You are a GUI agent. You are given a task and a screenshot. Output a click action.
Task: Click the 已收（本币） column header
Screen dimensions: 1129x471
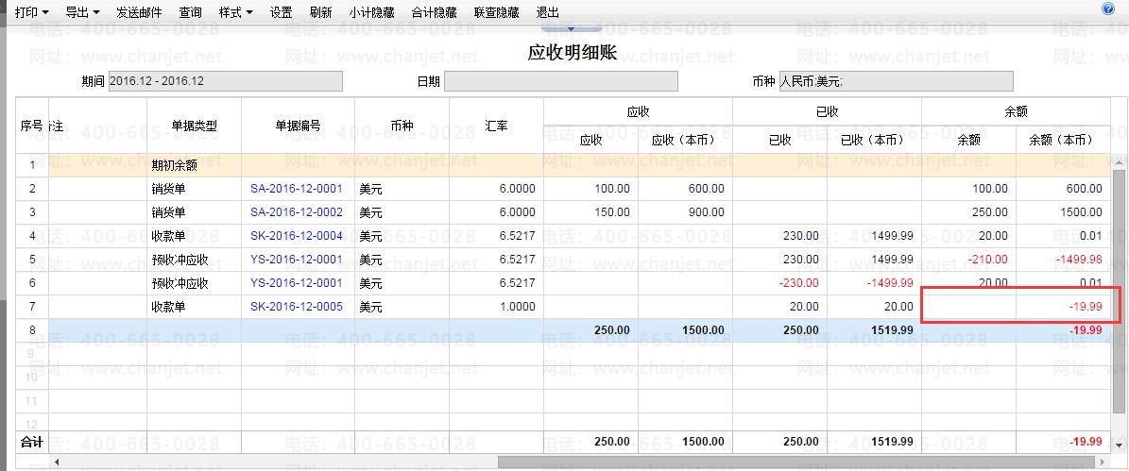(874, 141)
